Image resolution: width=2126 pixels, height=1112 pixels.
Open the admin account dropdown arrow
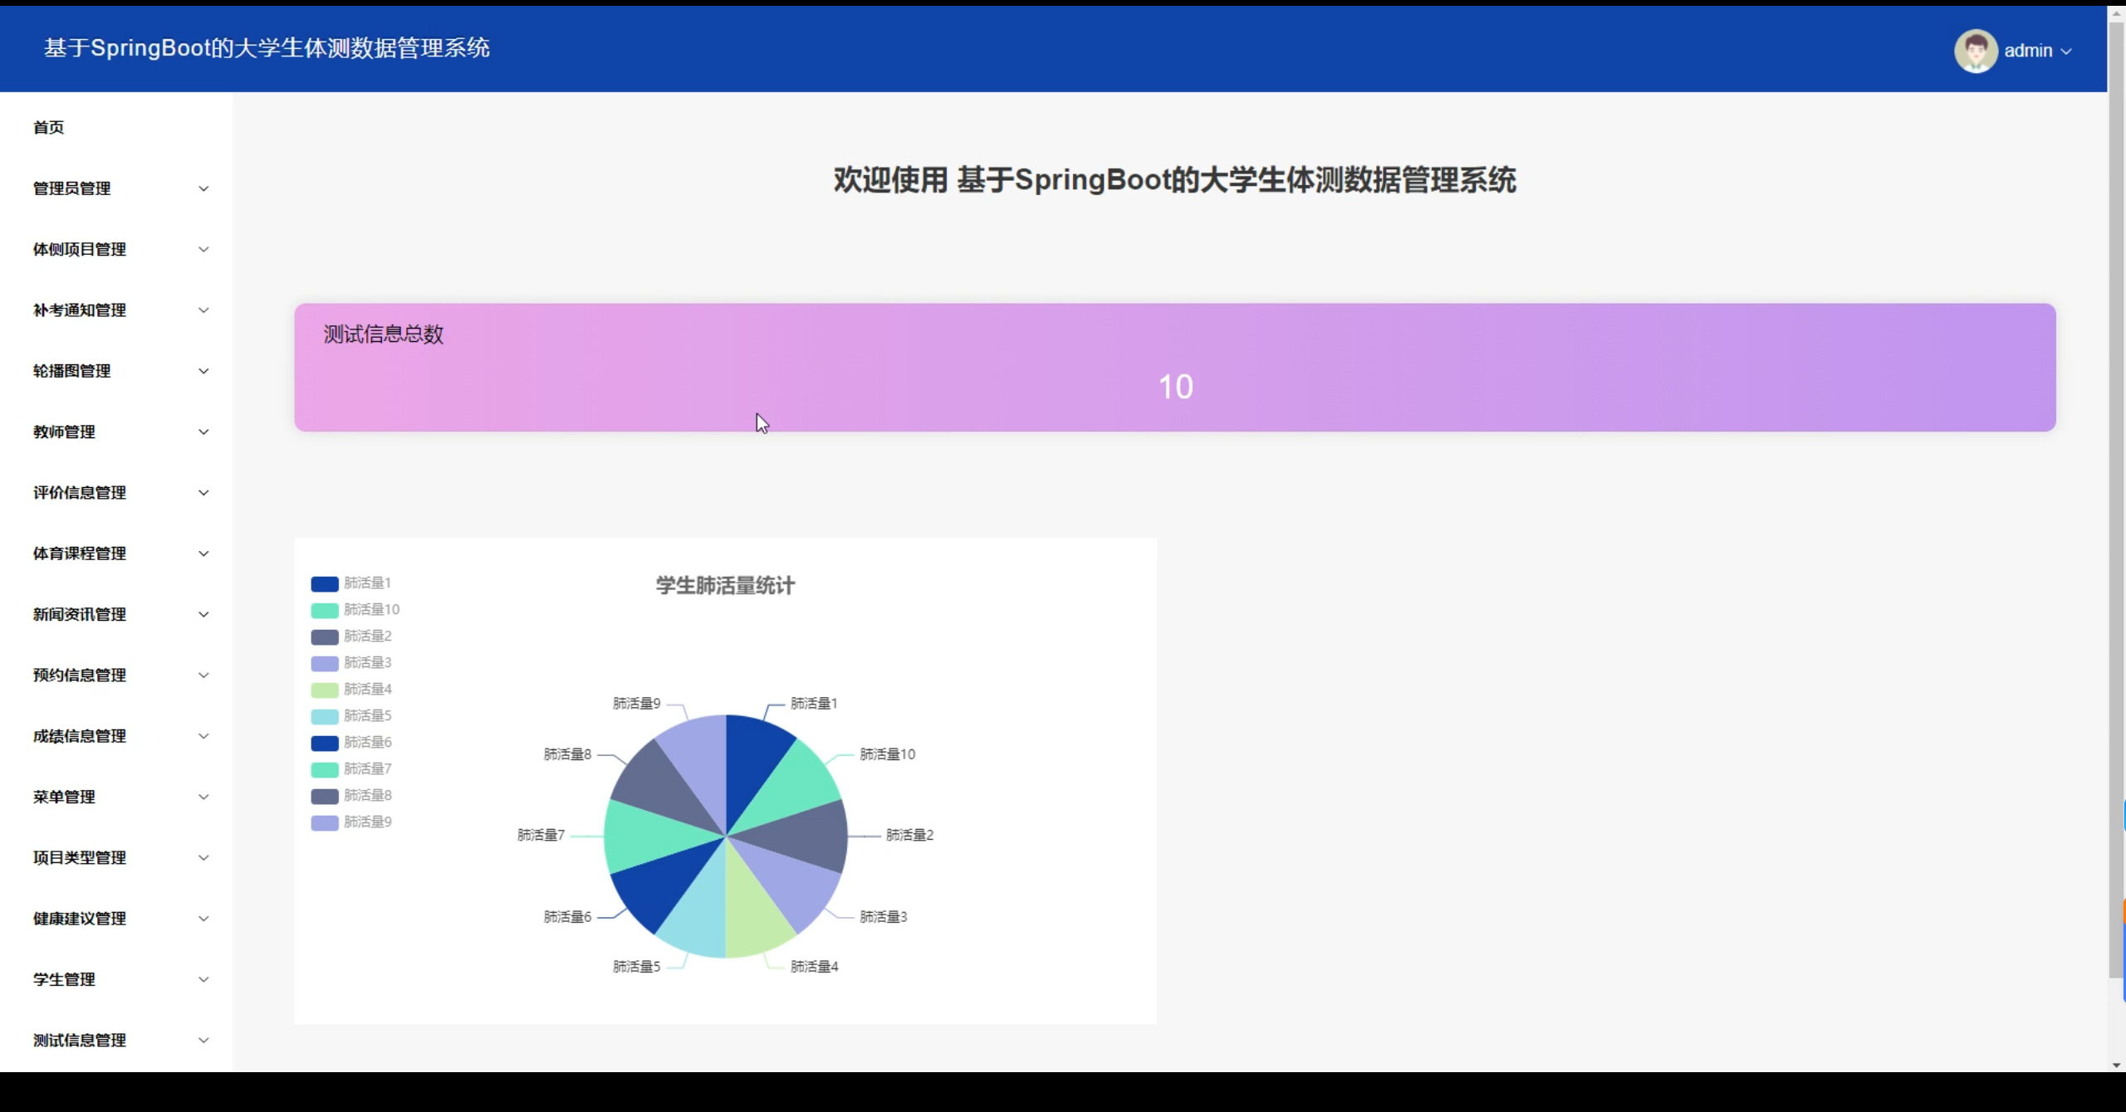tap(2067, 51)
